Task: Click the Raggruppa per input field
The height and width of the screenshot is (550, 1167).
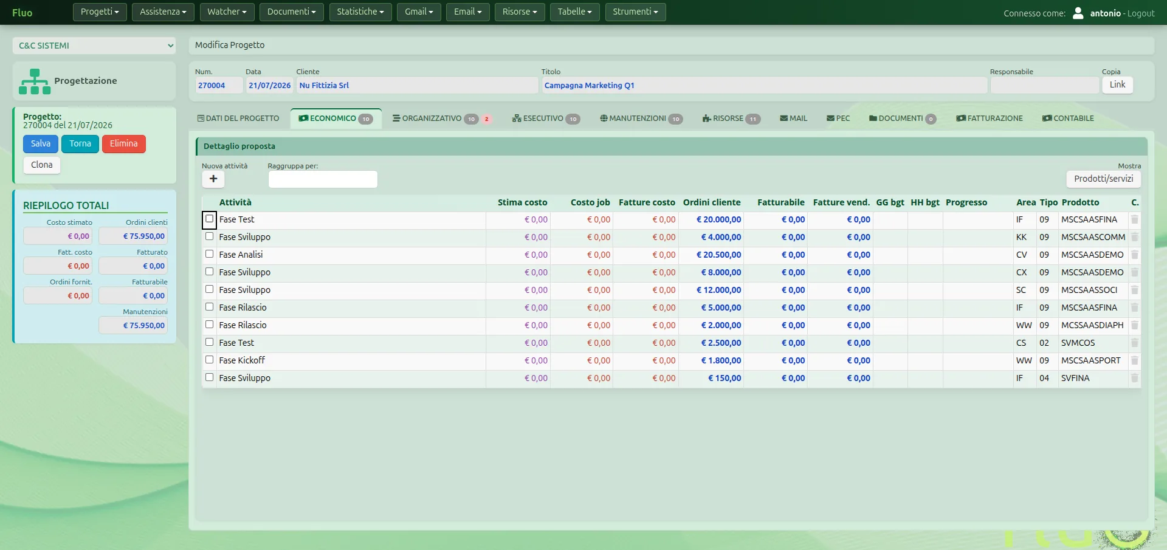Action: (x=323, y=179)
